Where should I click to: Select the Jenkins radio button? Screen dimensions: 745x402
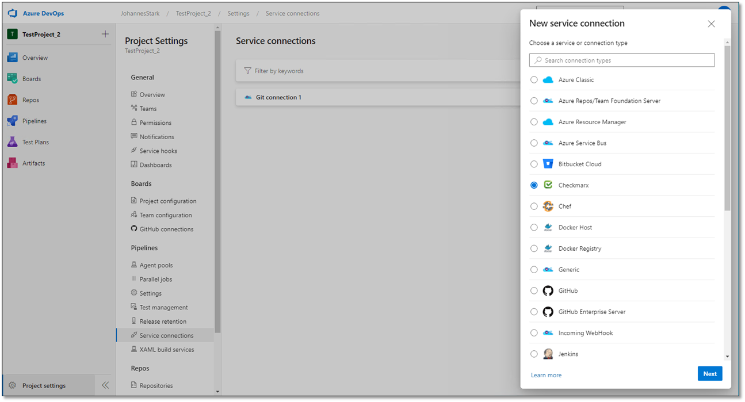[534, 354]
